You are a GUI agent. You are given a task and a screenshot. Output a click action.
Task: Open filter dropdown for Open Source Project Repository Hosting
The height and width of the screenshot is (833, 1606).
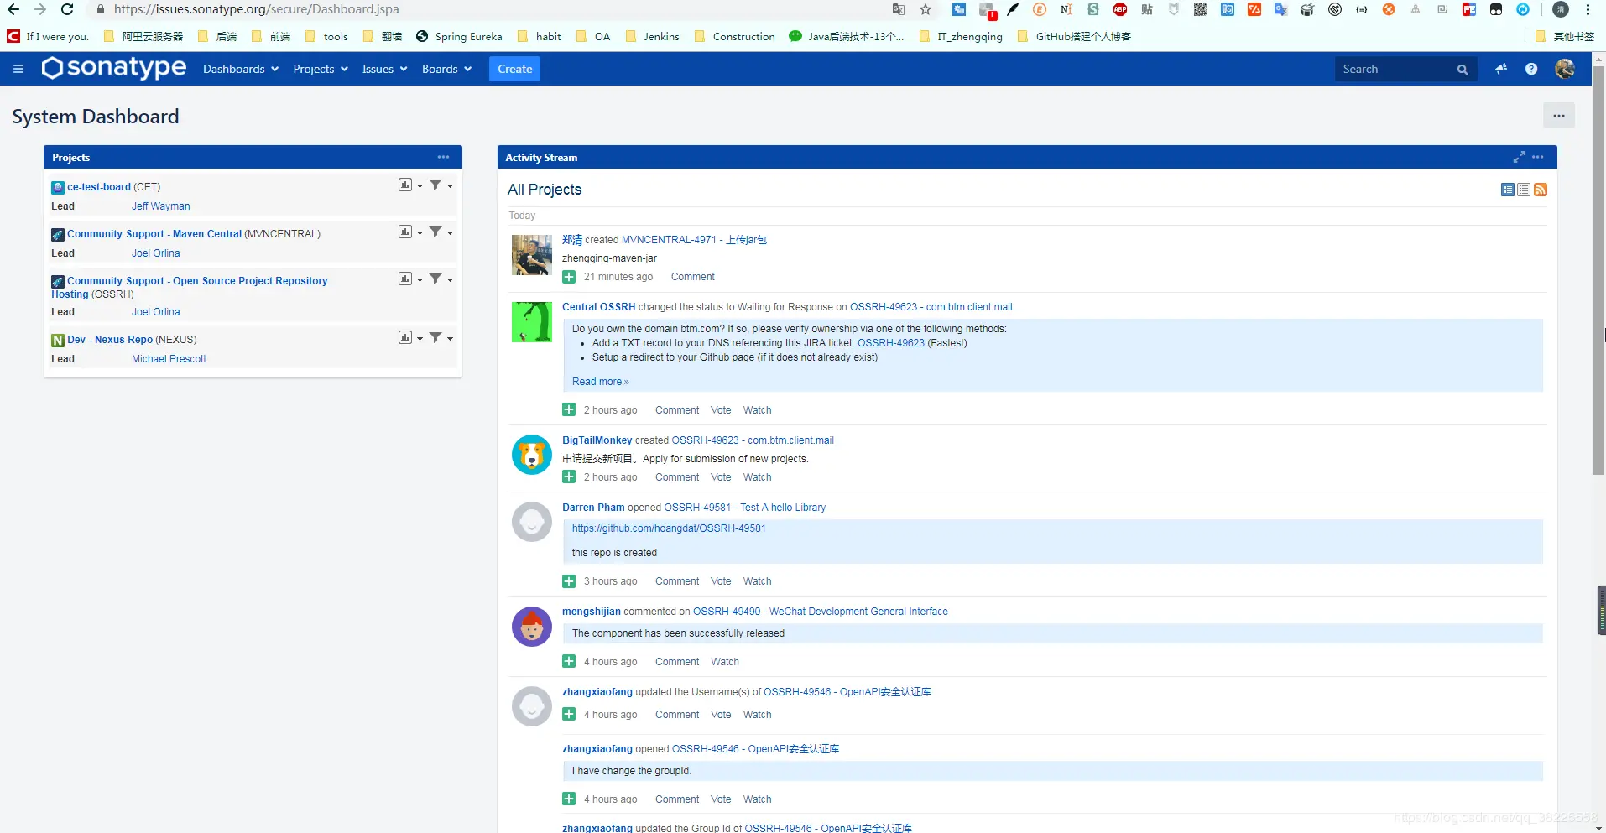441,279
